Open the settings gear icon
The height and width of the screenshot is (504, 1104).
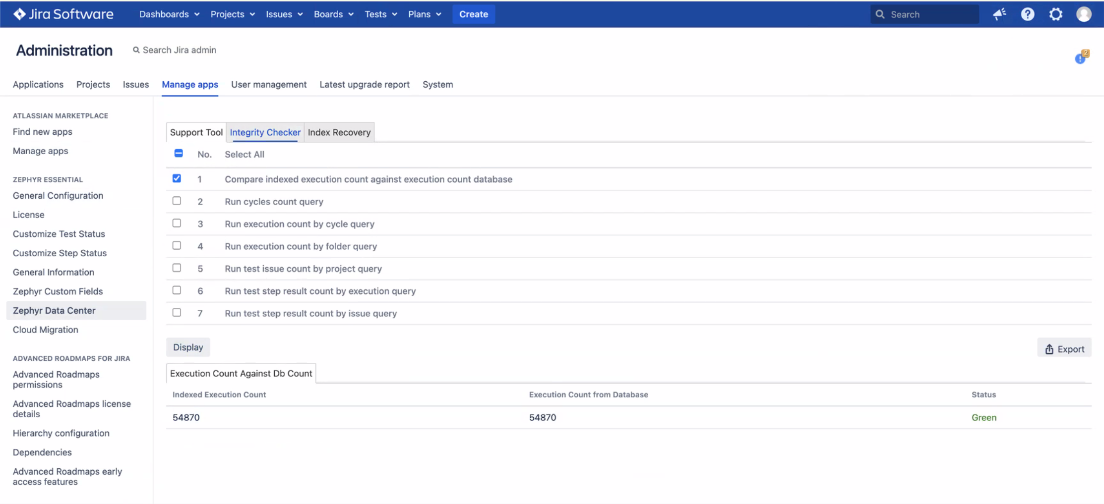point(1055,14)
